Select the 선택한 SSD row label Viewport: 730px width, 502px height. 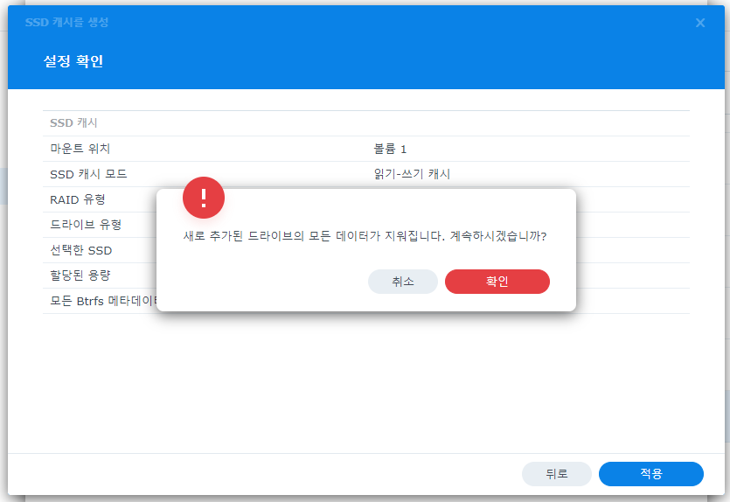coord(81,250)
